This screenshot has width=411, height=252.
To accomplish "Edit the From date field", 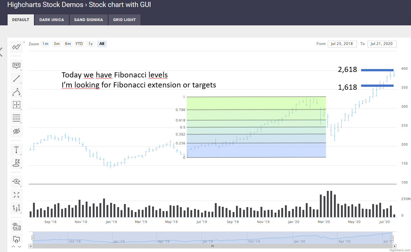I will click(x=342, y=44).
